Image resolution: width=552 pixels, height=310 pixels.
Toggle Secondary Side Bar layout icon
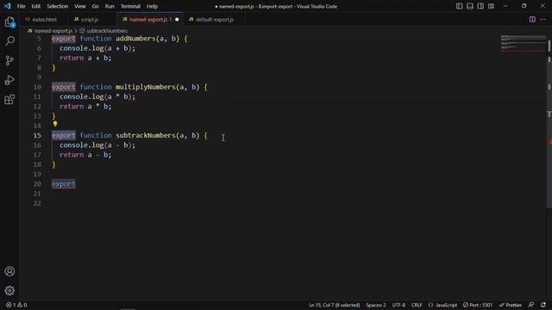[x=480, y=6]
